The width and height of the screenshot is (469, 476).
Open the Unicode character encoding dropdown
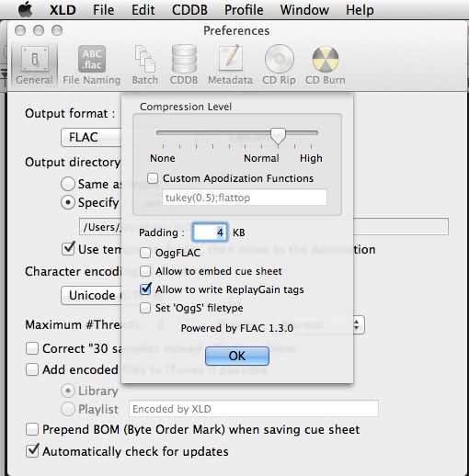click(x=91, y=296)
